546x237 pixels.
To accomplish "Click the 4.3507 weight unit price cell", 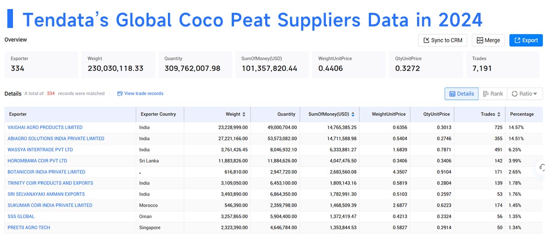I will pos(385,172).
